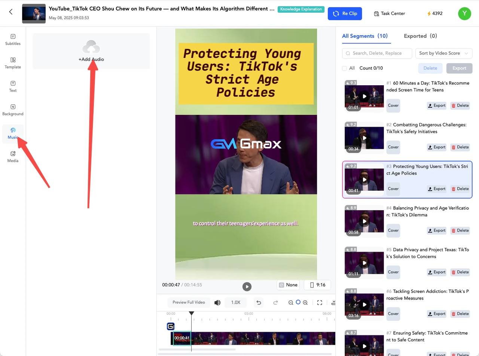Switch to the Exported tab
479x356 pixels.
[420, 36]
